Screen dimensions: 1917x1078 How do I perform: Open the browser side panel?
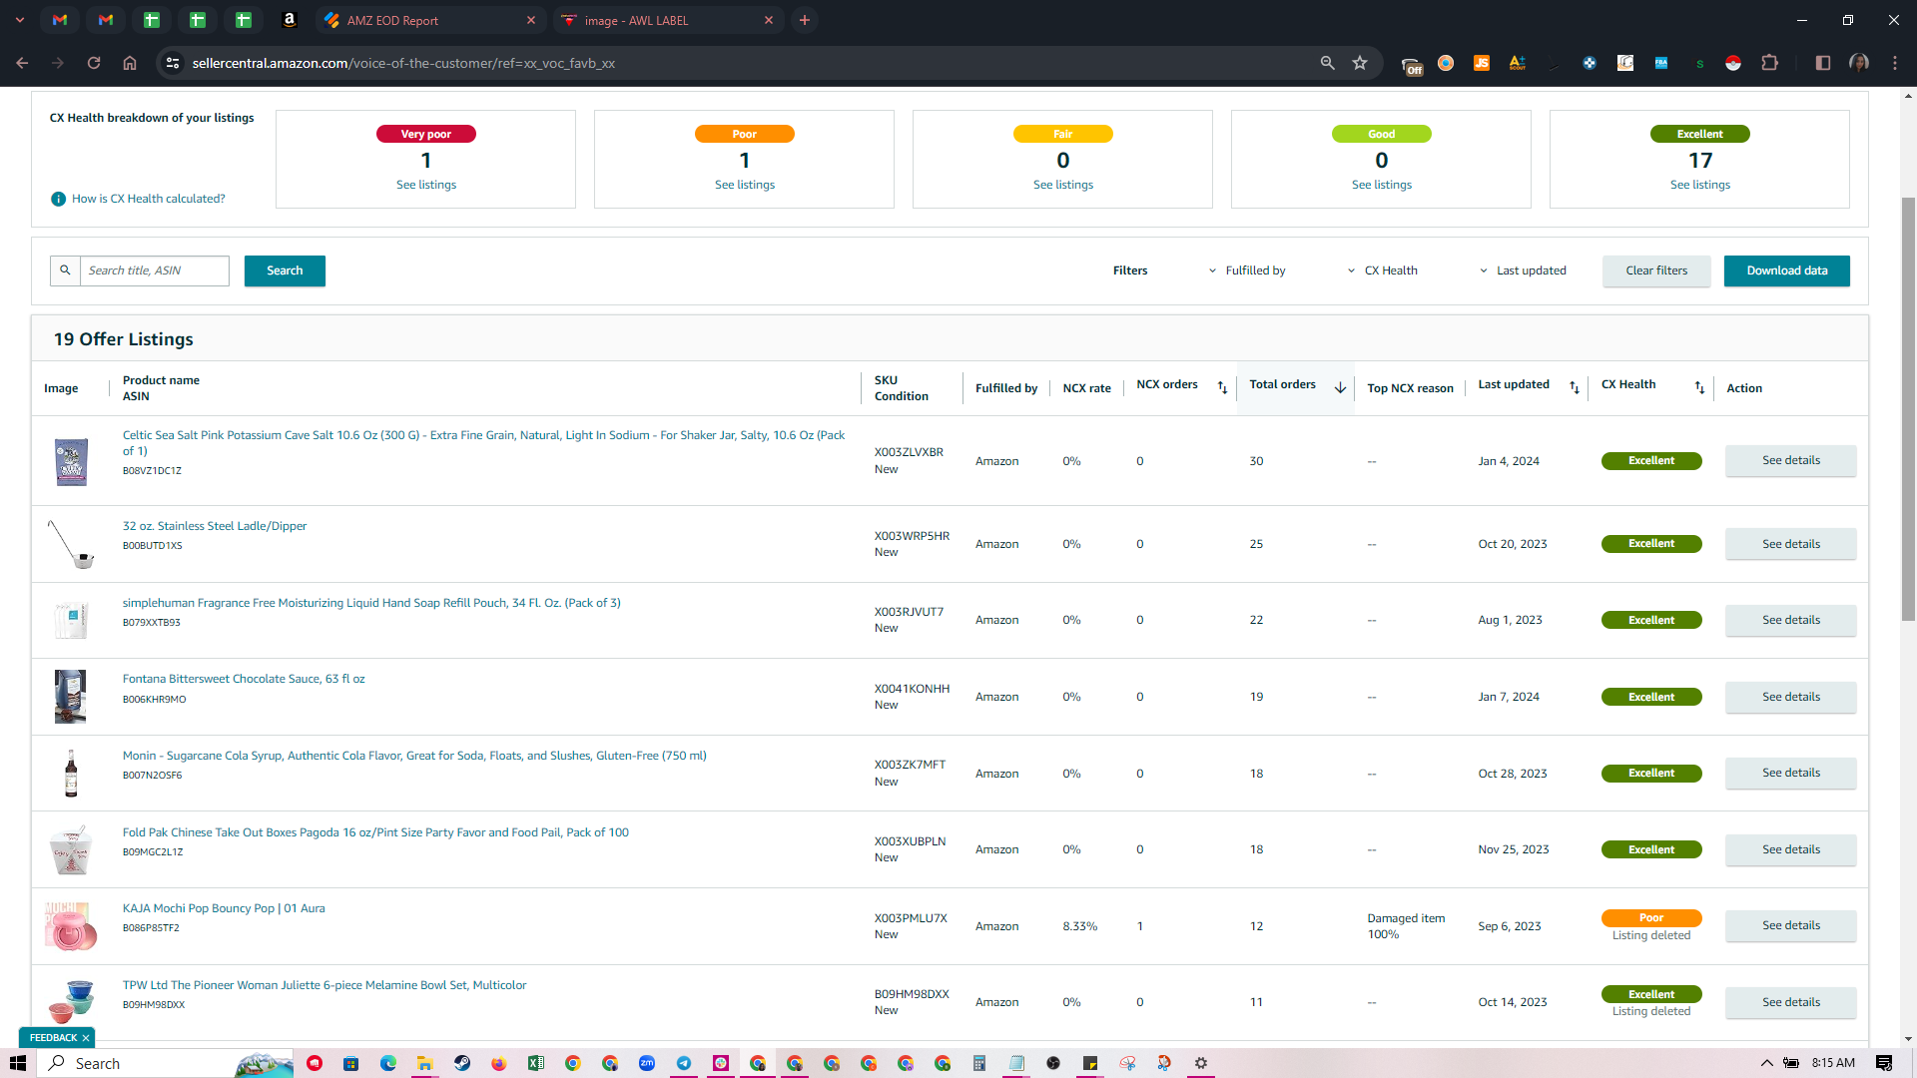click(1822, 63)
